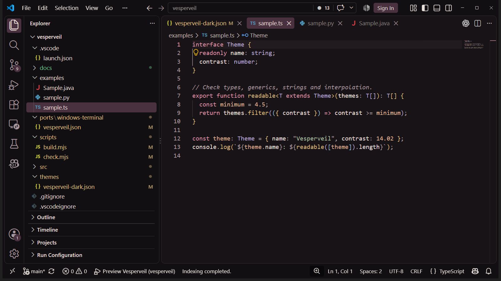Open the Selection menu
This screenshot has width=501, height=281.
(67, 8)
